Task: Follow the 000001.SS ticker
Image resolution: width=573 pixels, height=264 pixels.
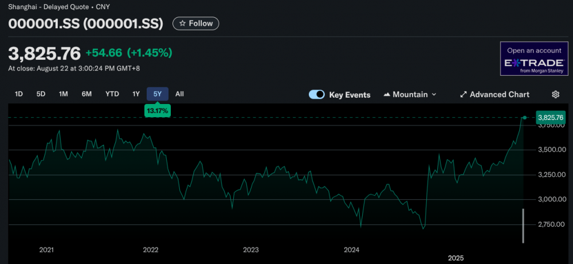Action: tap(196, 24)
